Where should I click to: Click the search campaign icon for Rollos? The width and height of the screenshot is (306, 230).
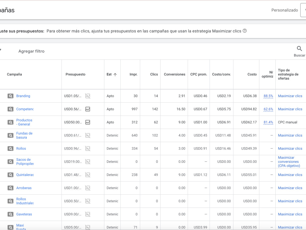click(x=10, y=148)
